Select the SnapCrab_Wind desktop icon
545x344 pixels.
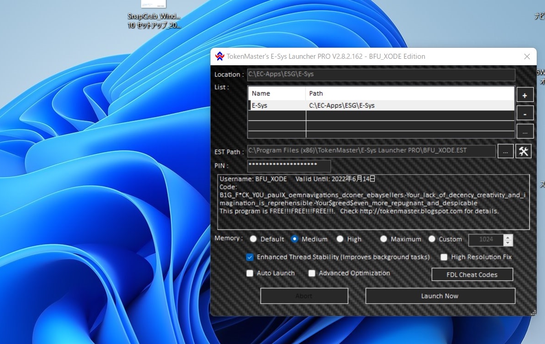153,14
